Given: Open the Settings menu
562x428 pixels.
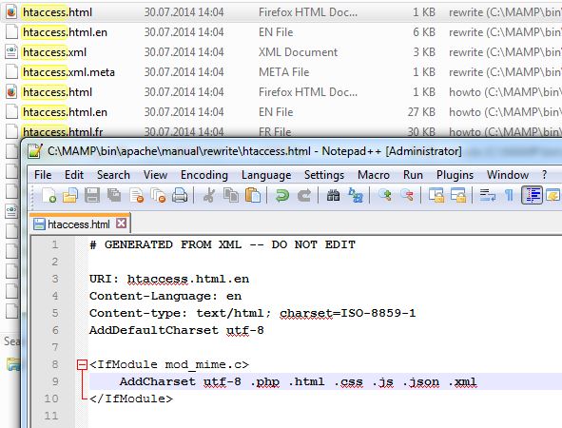Looking at the screenshot, I should [x=324, y=175].
